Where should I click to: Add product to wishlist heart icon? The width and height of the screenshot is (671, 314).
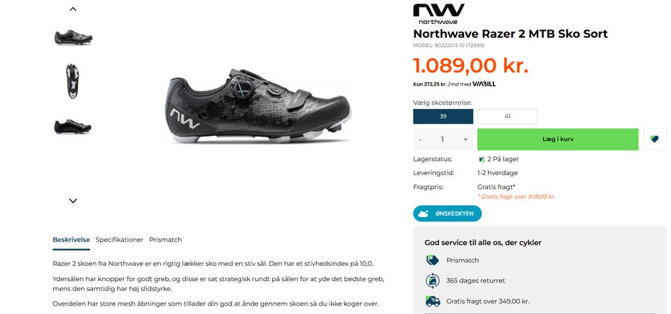pyautogui.click(x=654, y=140)
